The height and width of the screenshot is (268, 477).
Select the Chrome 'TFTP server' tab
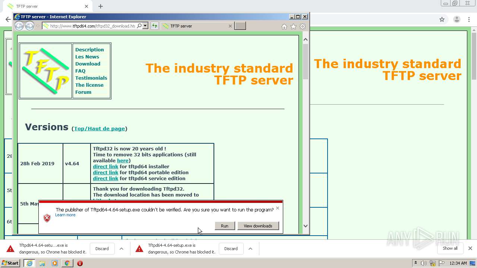(x=48, y=6)
